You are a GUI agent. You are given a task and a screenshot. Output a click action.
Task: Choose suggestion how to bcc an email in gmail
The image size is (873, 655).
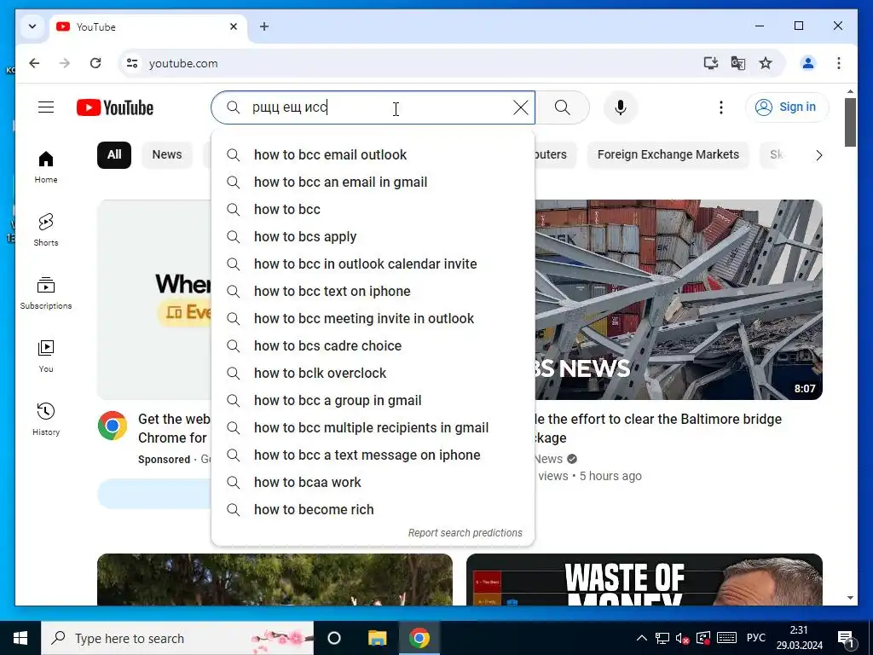click(373, 183)
